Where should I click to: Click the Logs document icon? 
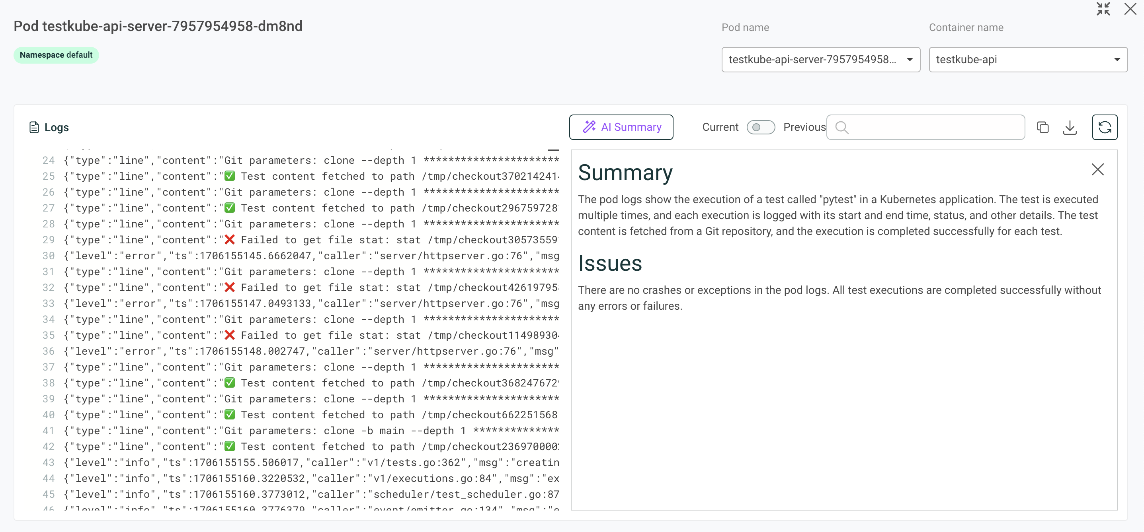click(x=34, y=127)
